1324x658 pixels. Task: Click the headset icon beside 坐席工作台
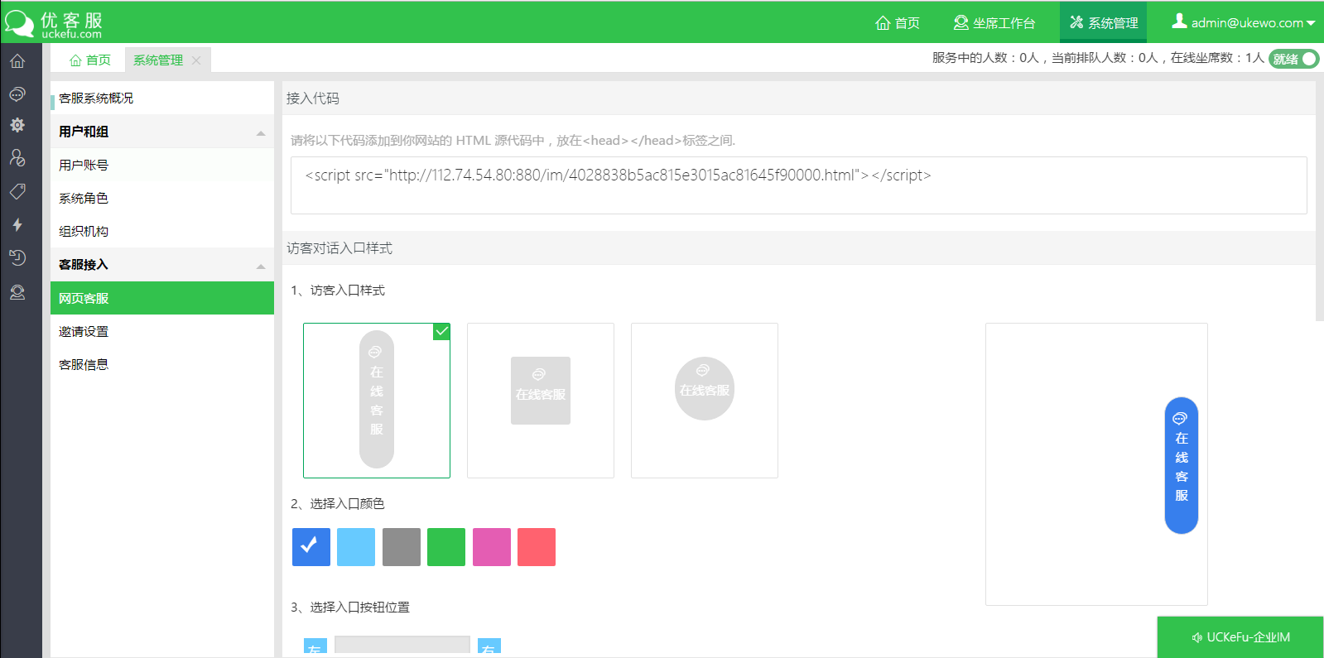point(961,23)
